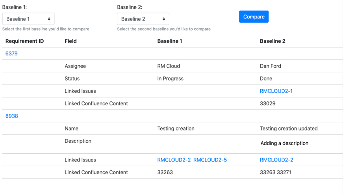343x195 pixels.
Task: Click the 33271 Confluence content ID
Action: point(284,172)
